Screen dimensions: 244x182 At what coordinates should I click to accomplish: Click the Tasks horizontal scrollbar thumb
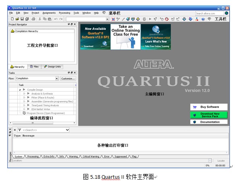[33, 123]
